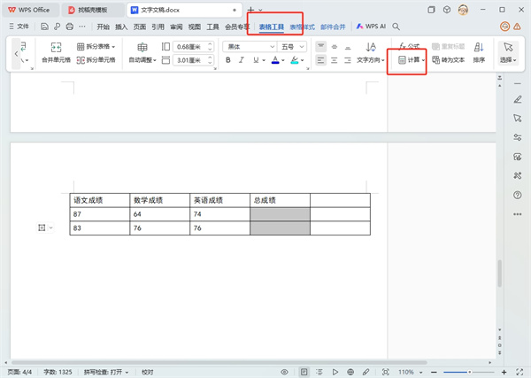Open the quick access overflow (three dots)
The width and height of the screenshot is (531, 378).
click(82, 27)
